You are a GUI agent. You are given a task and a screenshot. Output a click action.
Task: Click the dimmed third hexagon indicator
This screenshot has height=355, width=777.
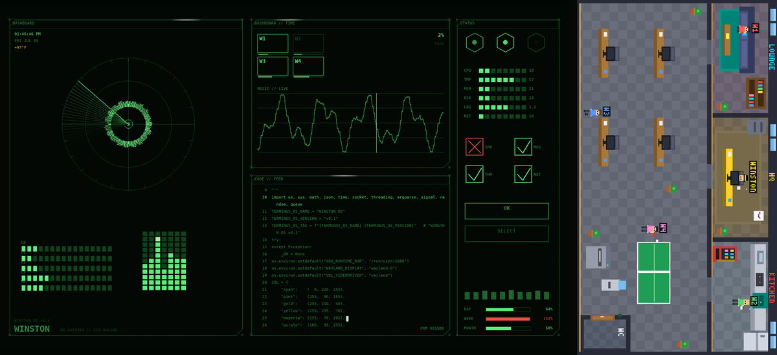pyautogui.click(x=535, y=43)
